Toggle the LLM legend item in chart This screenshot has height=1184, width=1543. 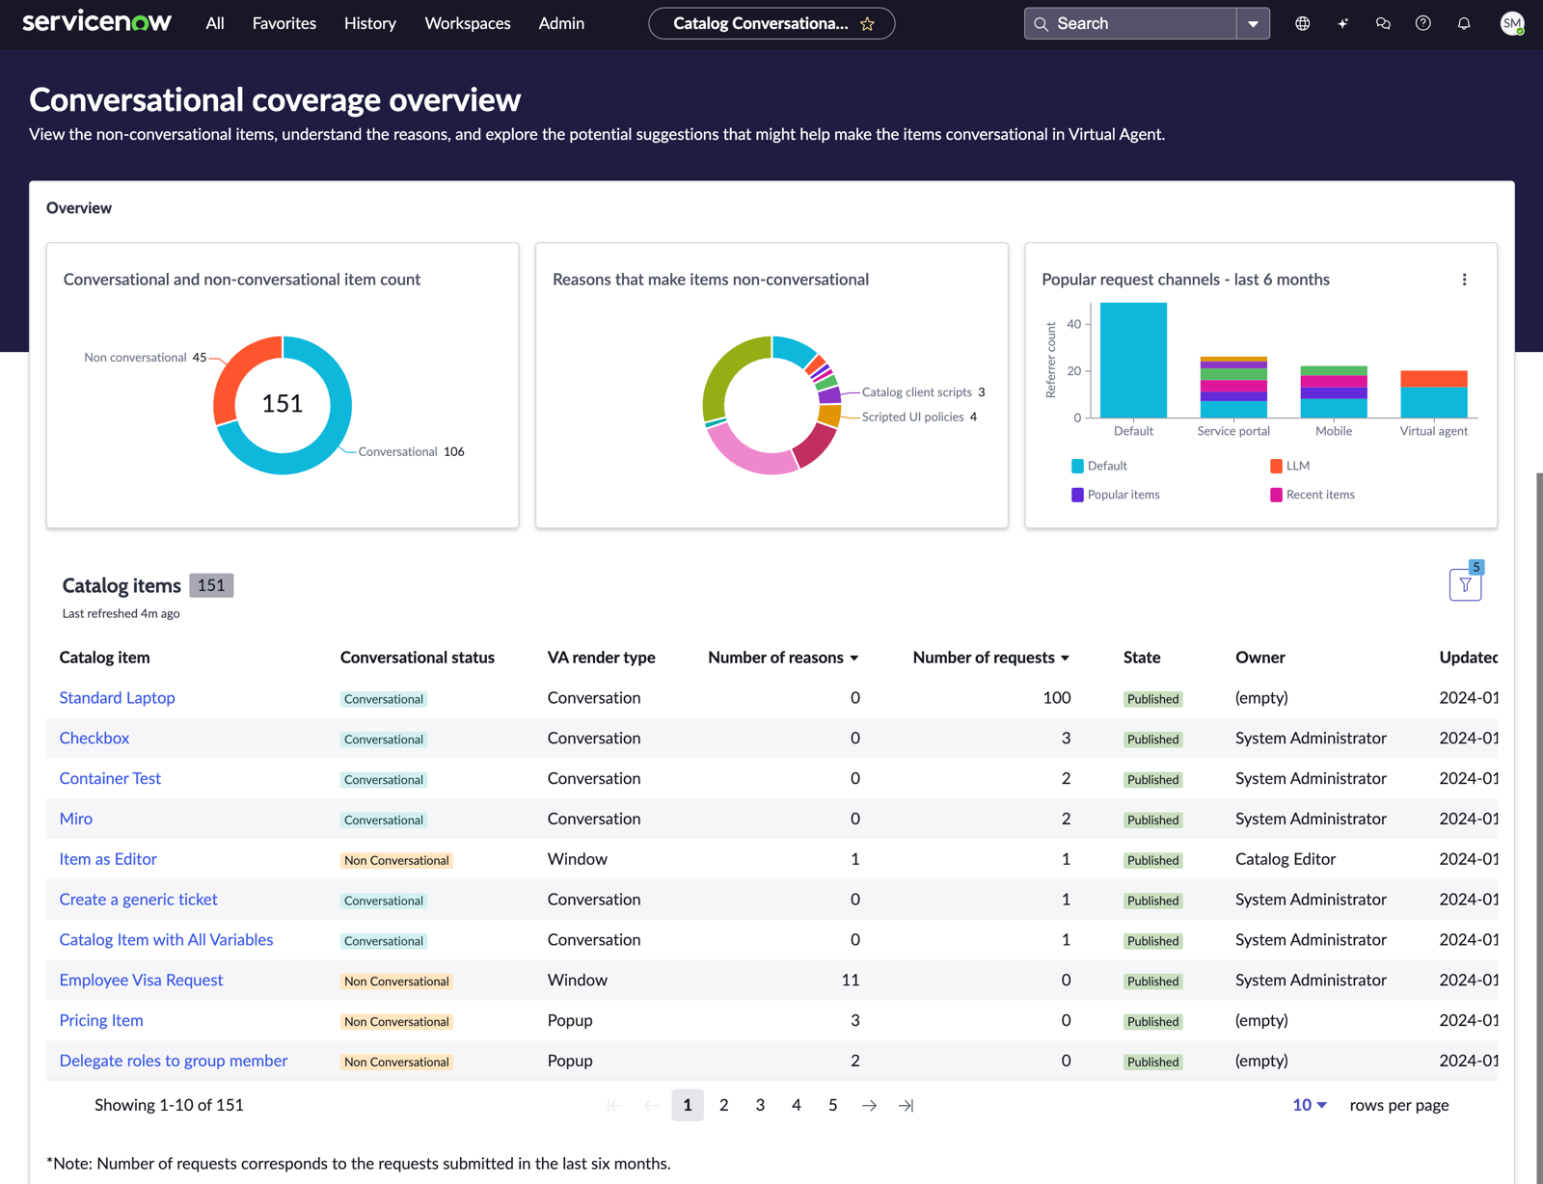[1290, 466]
